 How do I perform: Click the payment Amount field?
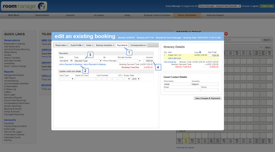coord(148,61)
